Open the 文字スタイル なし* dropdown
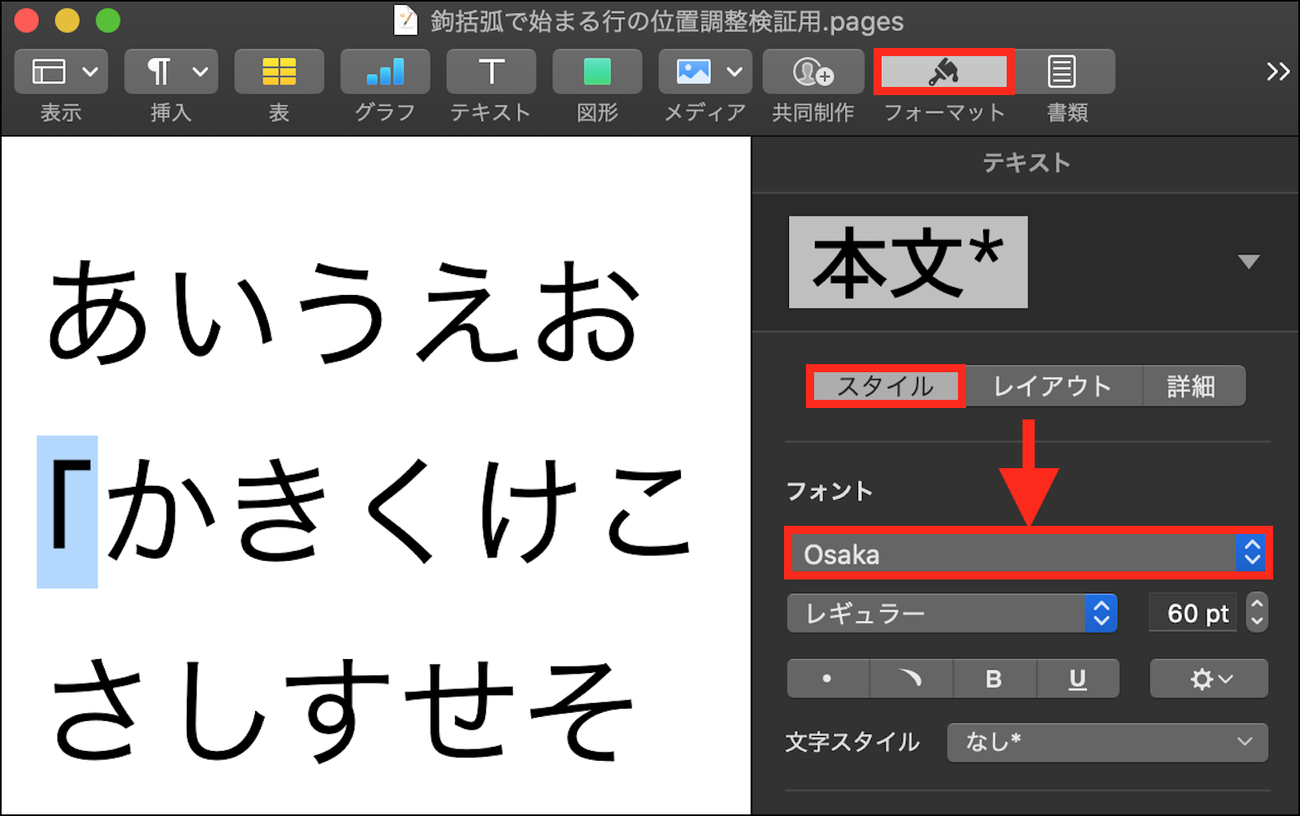The width and height of the screenshot is (1300, 816). pyautogui.click(x=1107, y=742)
